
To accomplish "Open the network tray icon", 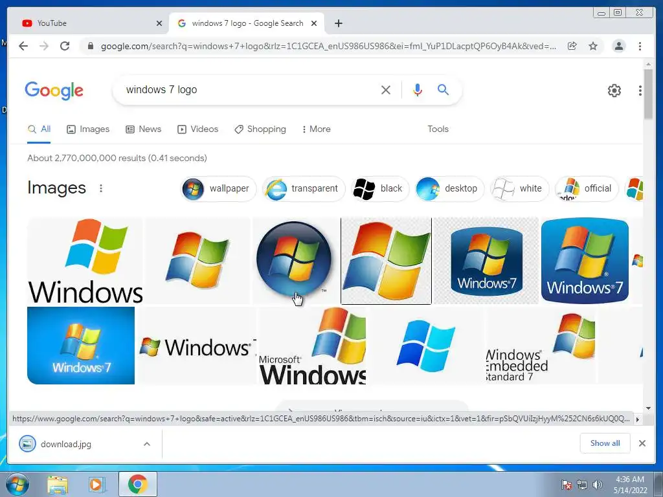I will (582, 485).
